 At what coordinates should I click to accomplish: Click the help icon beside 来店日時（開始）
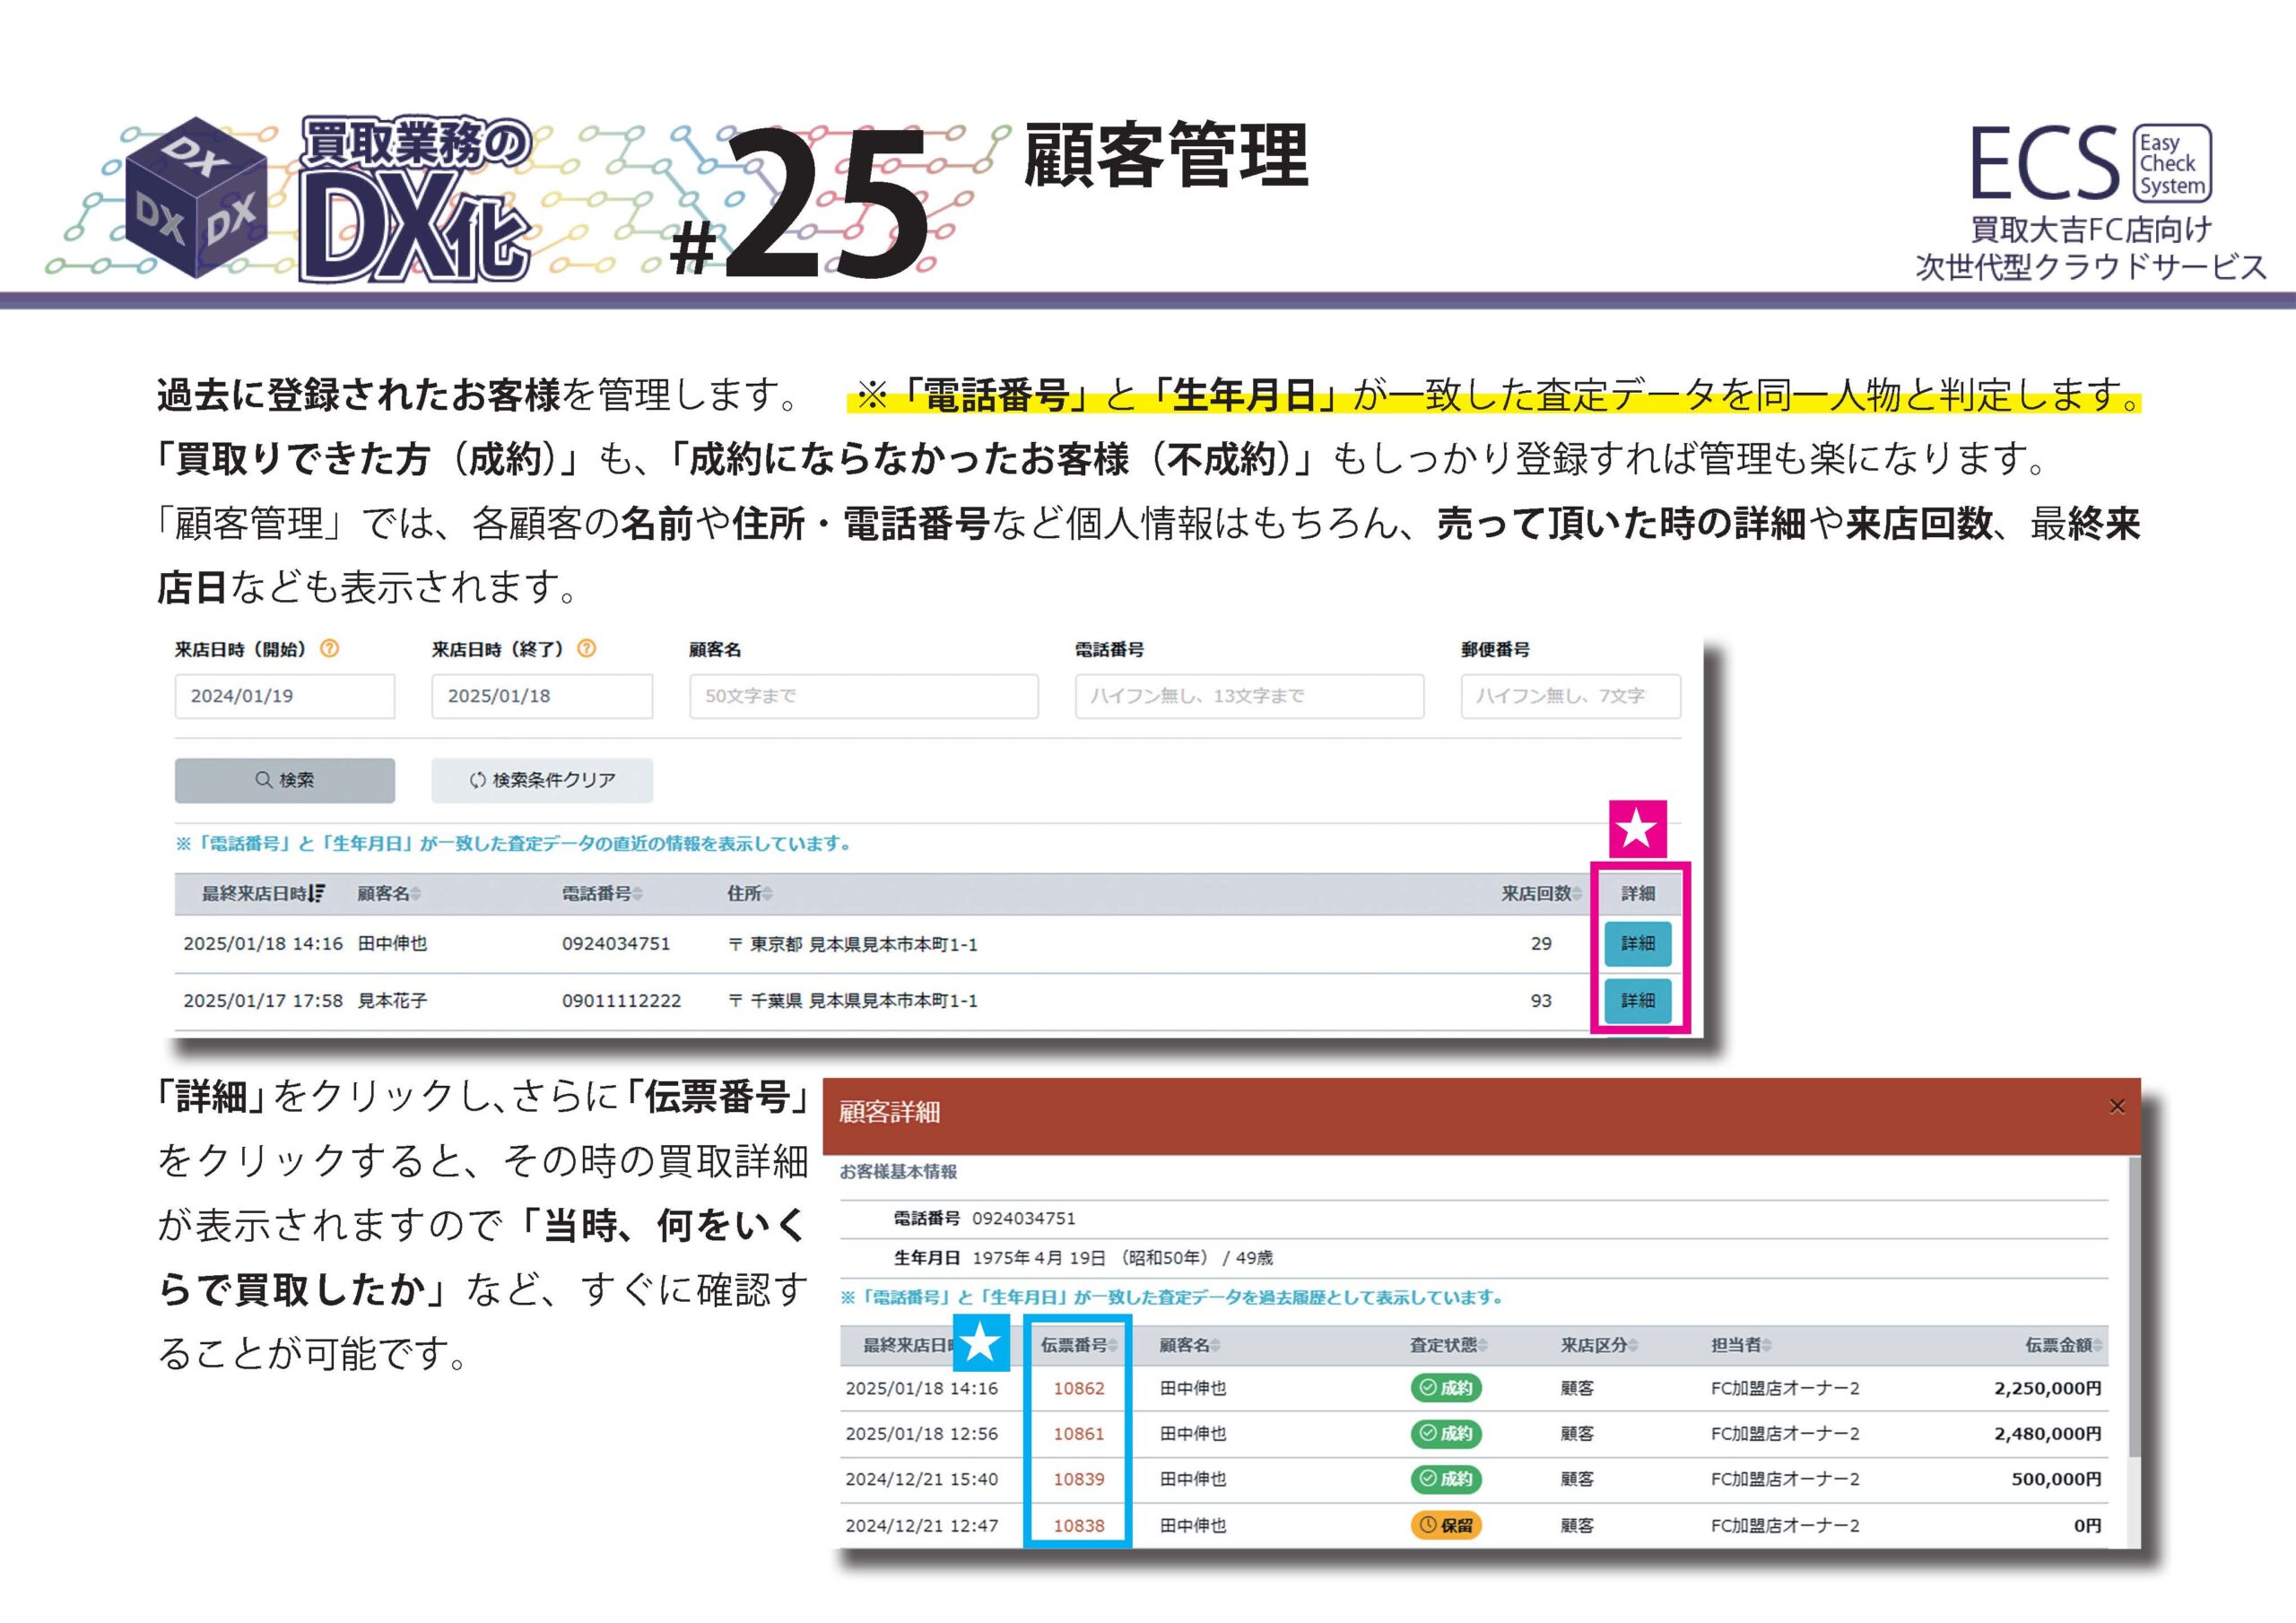click(x=329, y=649)
